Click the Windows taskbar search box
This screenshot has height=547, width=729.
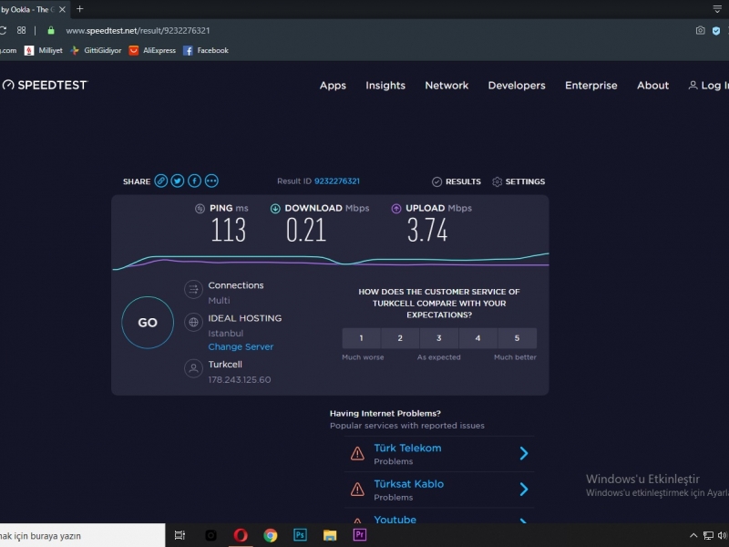[x=82, y=535]
